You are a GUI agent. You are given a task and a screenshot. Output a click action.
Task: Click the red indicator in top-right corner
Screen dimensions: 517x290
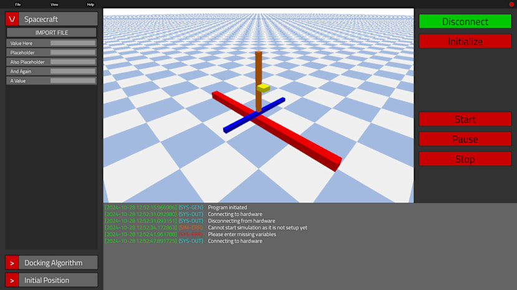click(511, 4)
